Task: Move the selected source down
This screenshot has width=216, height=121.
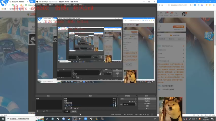Action: pyautogui.click(x=78, y=108)
